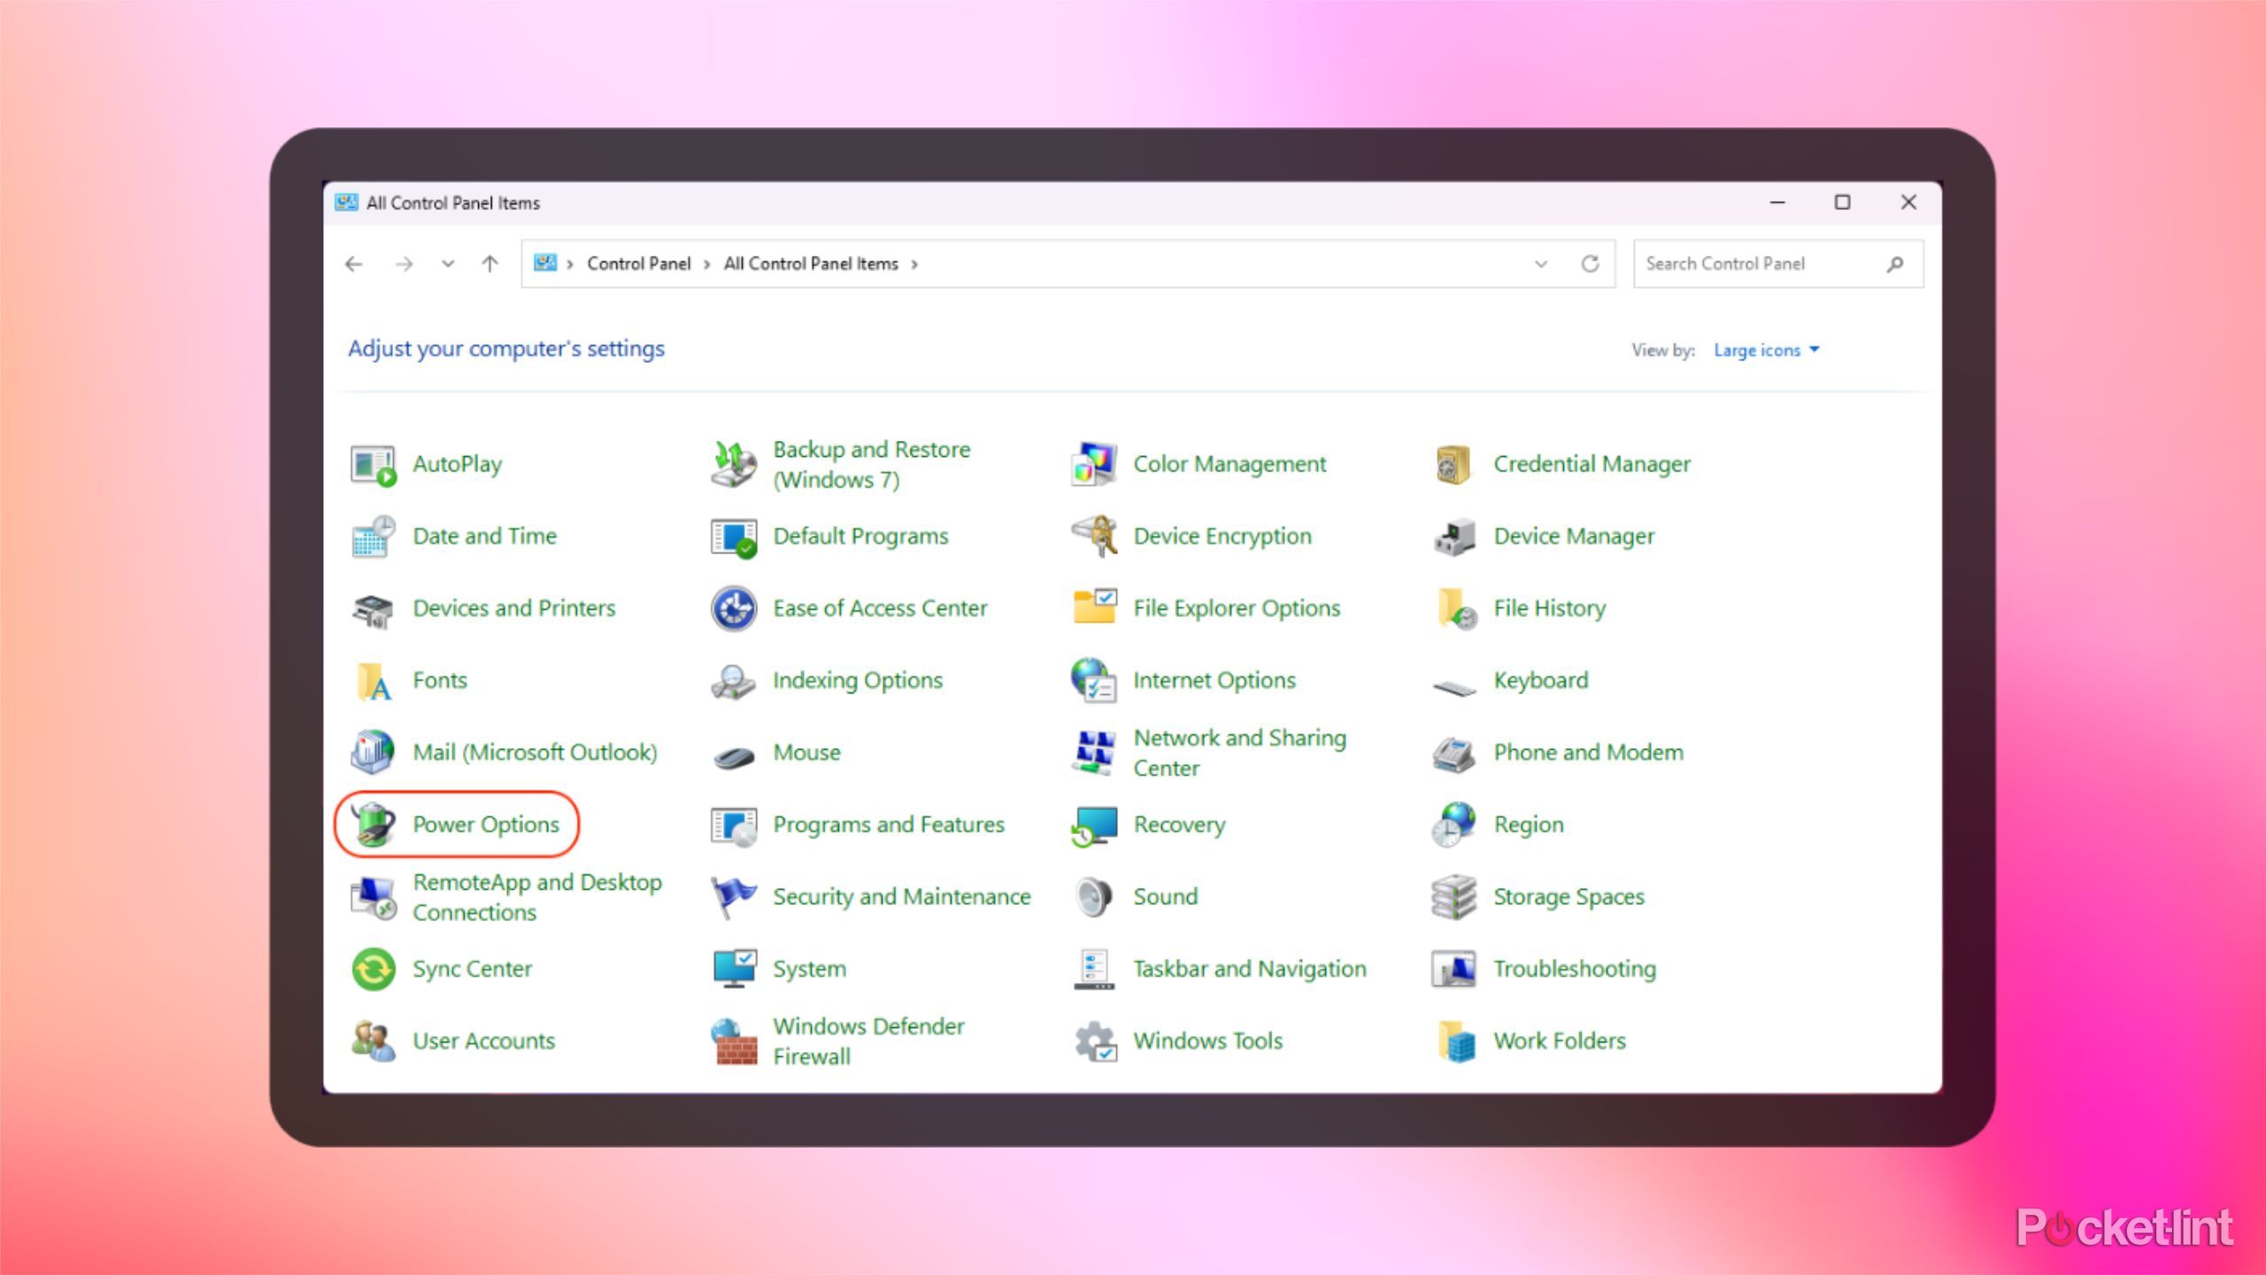Viewport: 2266px width, 1275px height.
Task: Click the chevron after Control Panel breadcrumb
Action: click(x=707, y=264)
